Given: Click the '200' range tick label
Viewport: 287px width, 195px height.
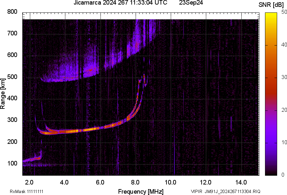Looking at the screenshot, I should coord(12,142).
